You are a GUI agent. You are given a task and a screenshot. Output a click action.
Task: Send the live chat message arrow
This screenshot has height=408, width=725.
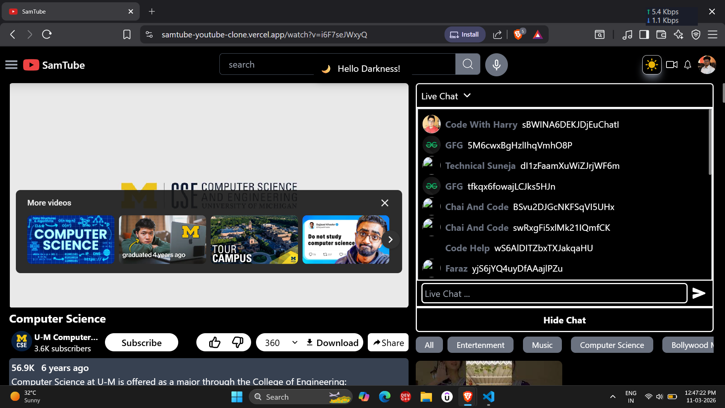(x=699, y=293)
